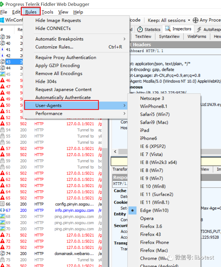The width and height of the screenshot is (221, 267).
Task: Click the Any Process crosshair icon
Action: pyautogui.click(x=195, y=20)
